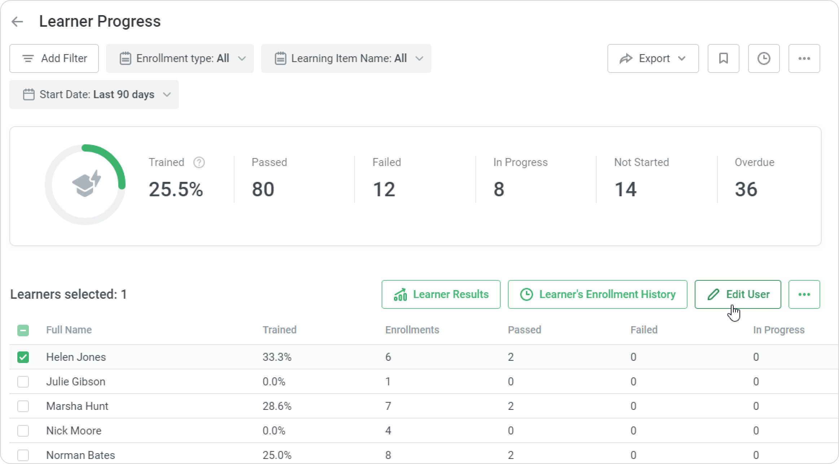The width and height of the screenshot is (839, 464).
Task: Click the bookmark icon button
Action: click(x=723, y=58)
